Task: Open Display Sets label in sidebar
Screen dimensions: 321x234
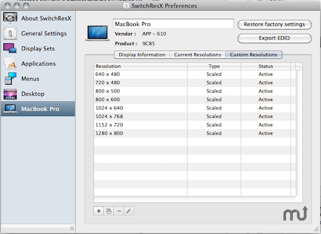Action: coord(38,49)
